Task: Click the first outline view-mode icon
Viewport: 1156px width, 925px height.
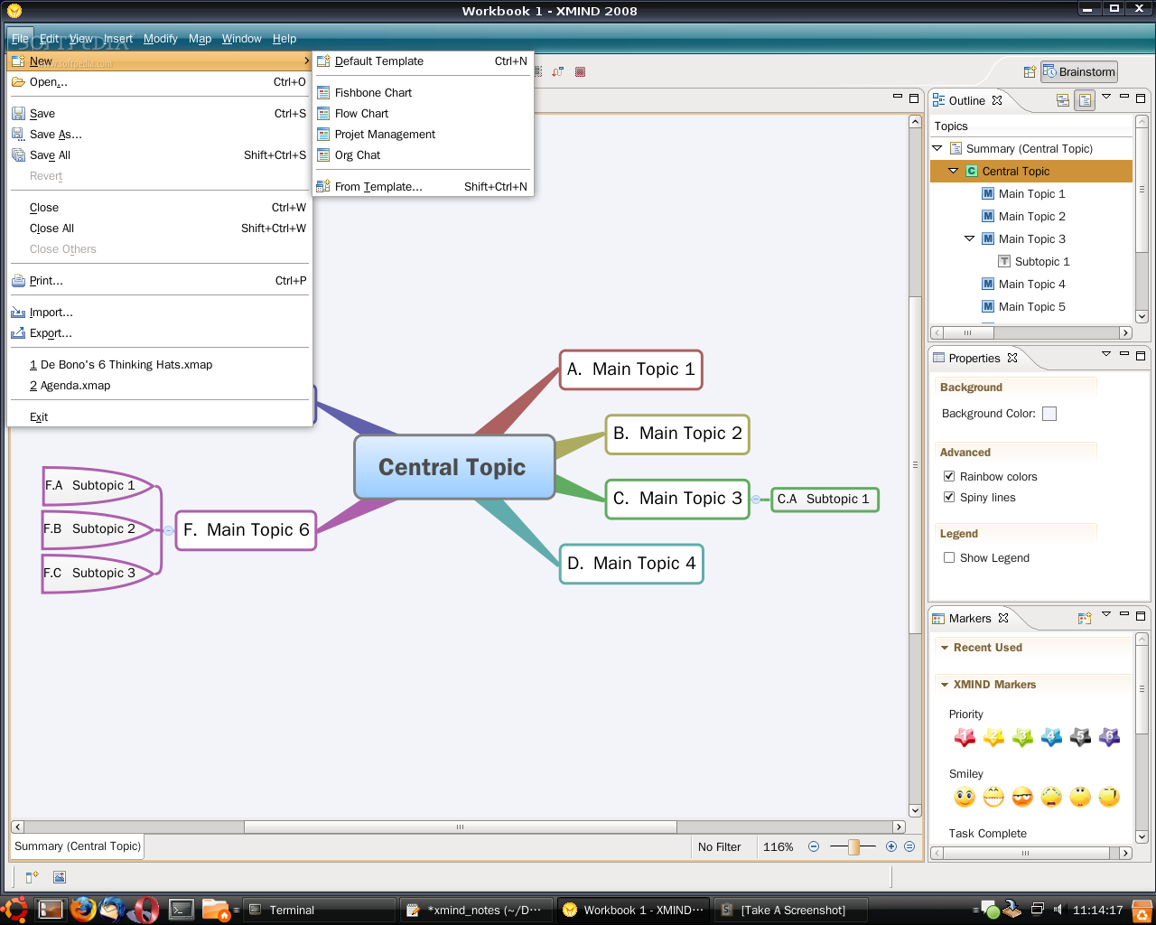Action: (x=1063, y=100)
